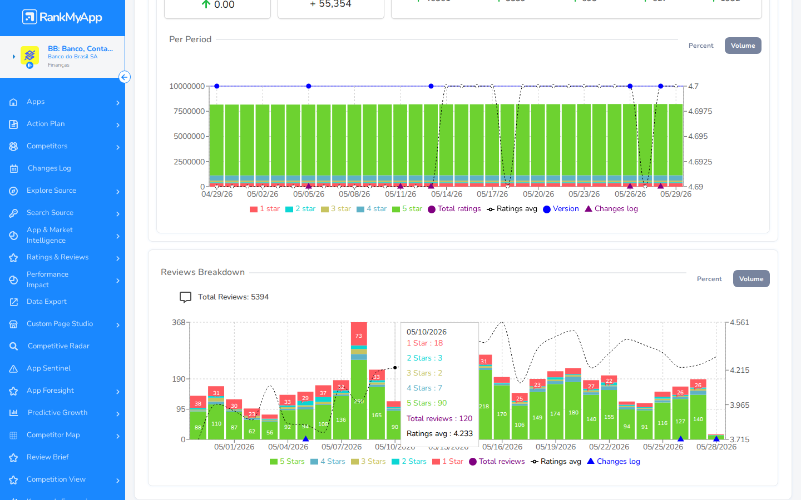Image resolution: width=801 pixels, height=500 pixels.
Task: Toggle 3 star series in Per Period legend
Action: click(x=336, y=209)
